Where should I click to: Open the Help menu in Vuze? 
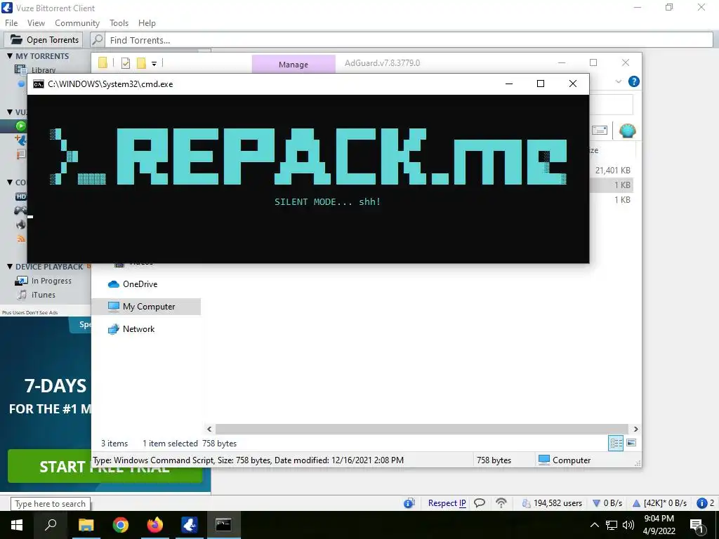coord(147,23)
